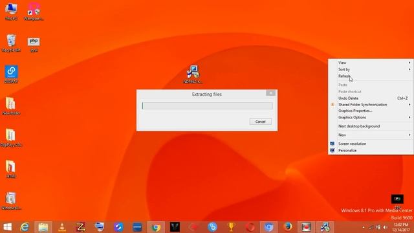Open the Wampserver desktop shortcut
This screenshot has width=414, height=233.
(34, 12)
